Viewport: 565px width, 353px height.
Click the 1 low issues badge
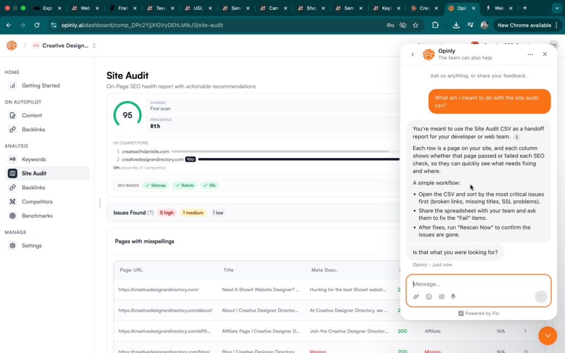[217, 213]
